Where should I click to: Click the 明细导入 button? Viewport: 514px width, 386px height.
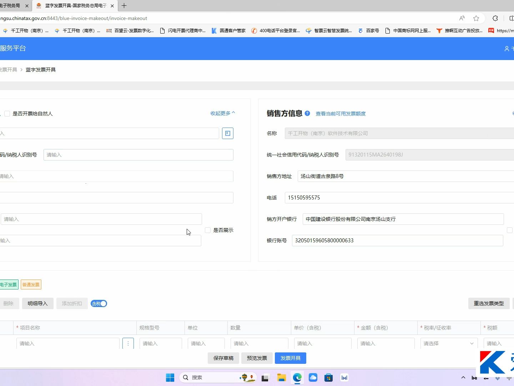click(x=37, y=303)
